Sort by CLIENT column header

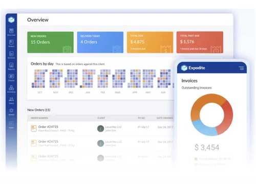101,118
